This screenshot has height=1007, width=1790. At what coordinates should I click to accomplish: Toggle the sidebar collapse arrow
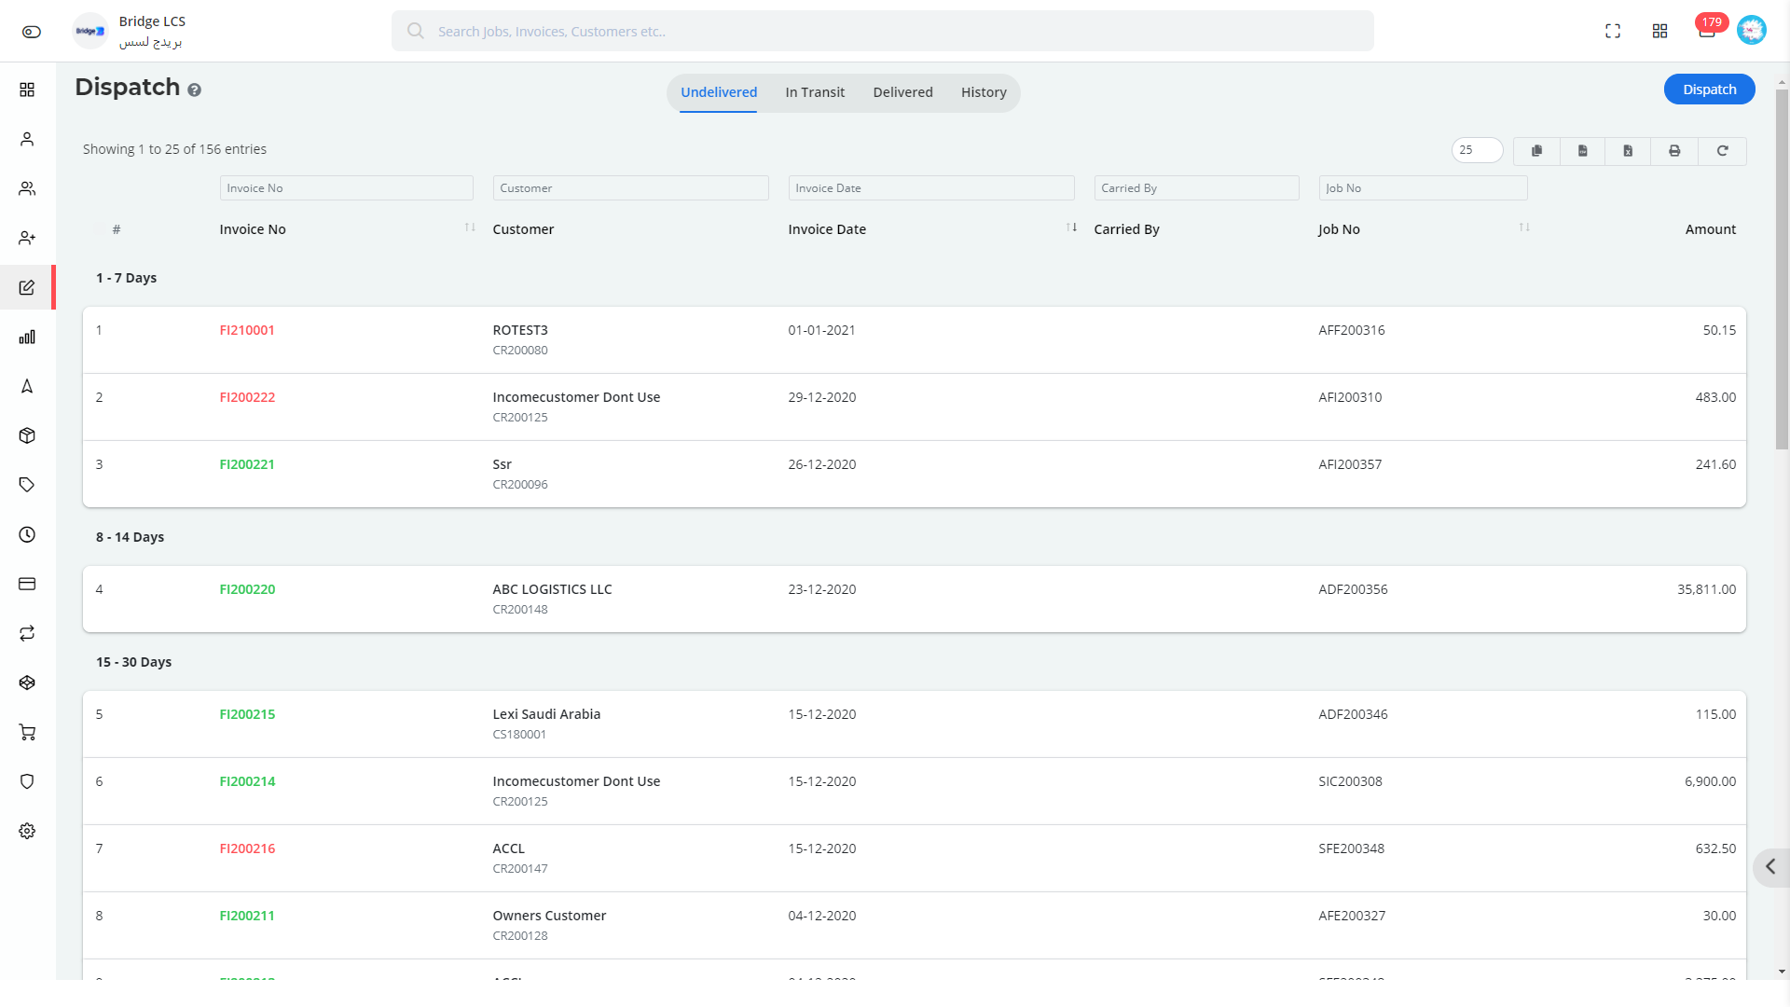(1773, 865)
